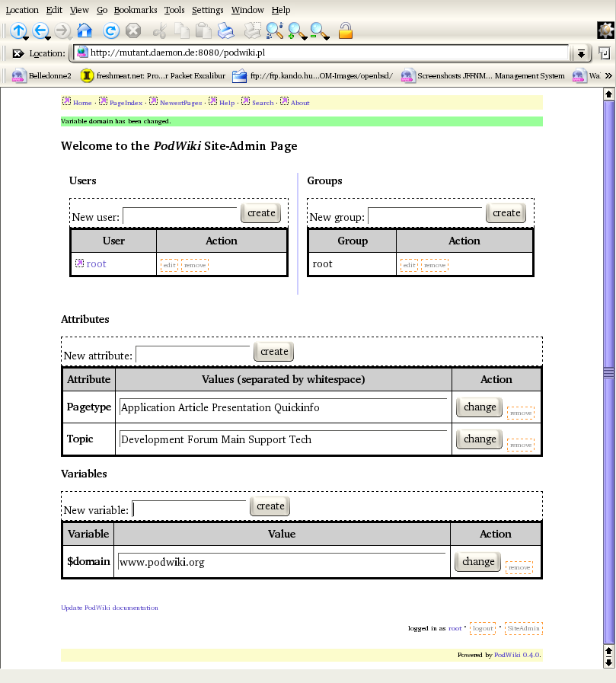Open the Tools menu
The width and height of the screenshot is (616, 683).
(174, 10)
